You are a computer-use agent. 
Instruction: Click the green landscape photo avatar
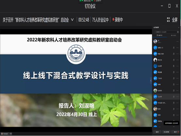click(x=156, y=91)
